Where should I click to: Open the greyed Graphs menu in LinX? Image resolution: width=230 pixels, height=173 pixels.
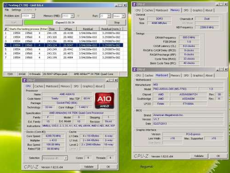click(x=28, y=10)
